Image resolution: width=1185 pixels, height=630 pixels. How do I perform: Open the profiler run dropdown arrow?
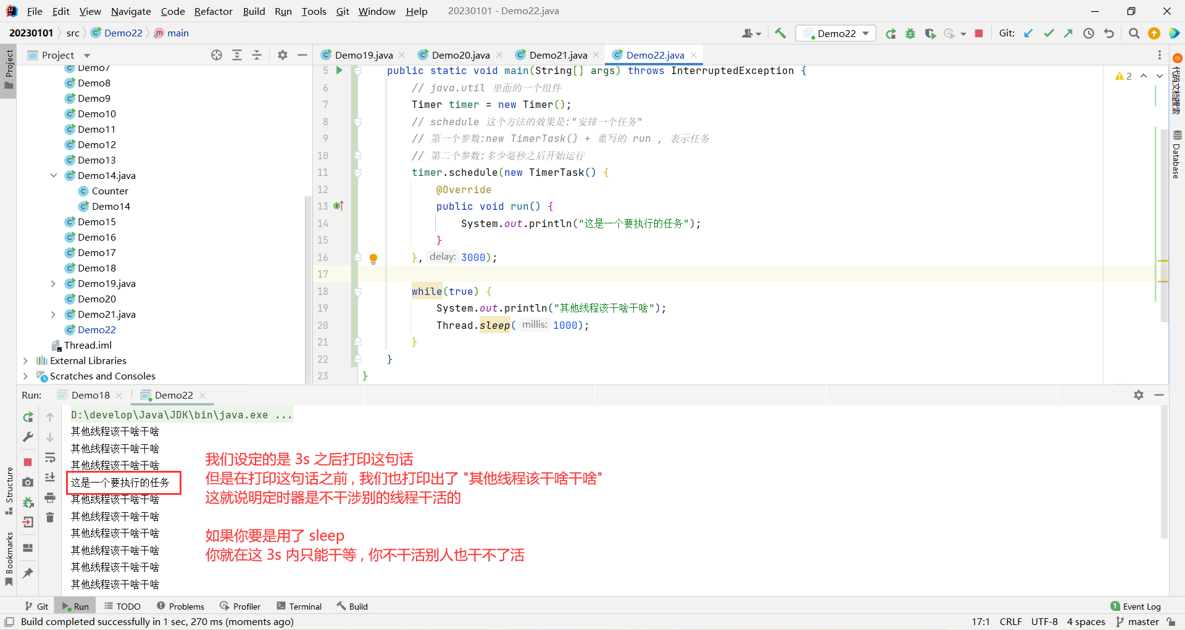click(x=963, y=34)
